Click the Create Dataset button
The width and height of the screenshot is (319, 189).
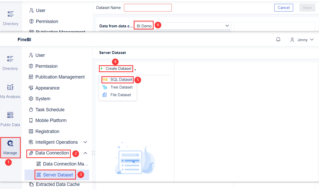[116, 69]
